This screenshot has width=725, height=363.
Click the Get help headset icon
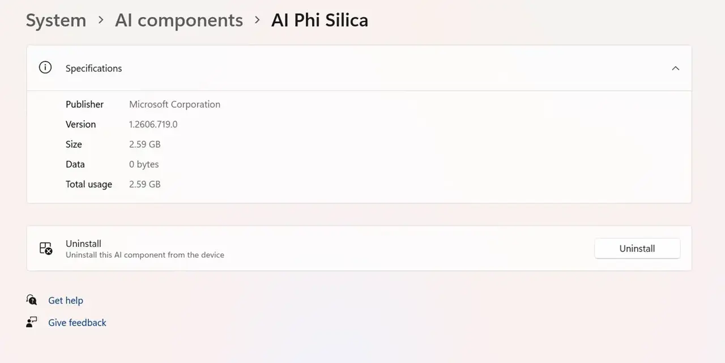click(32, 300)
